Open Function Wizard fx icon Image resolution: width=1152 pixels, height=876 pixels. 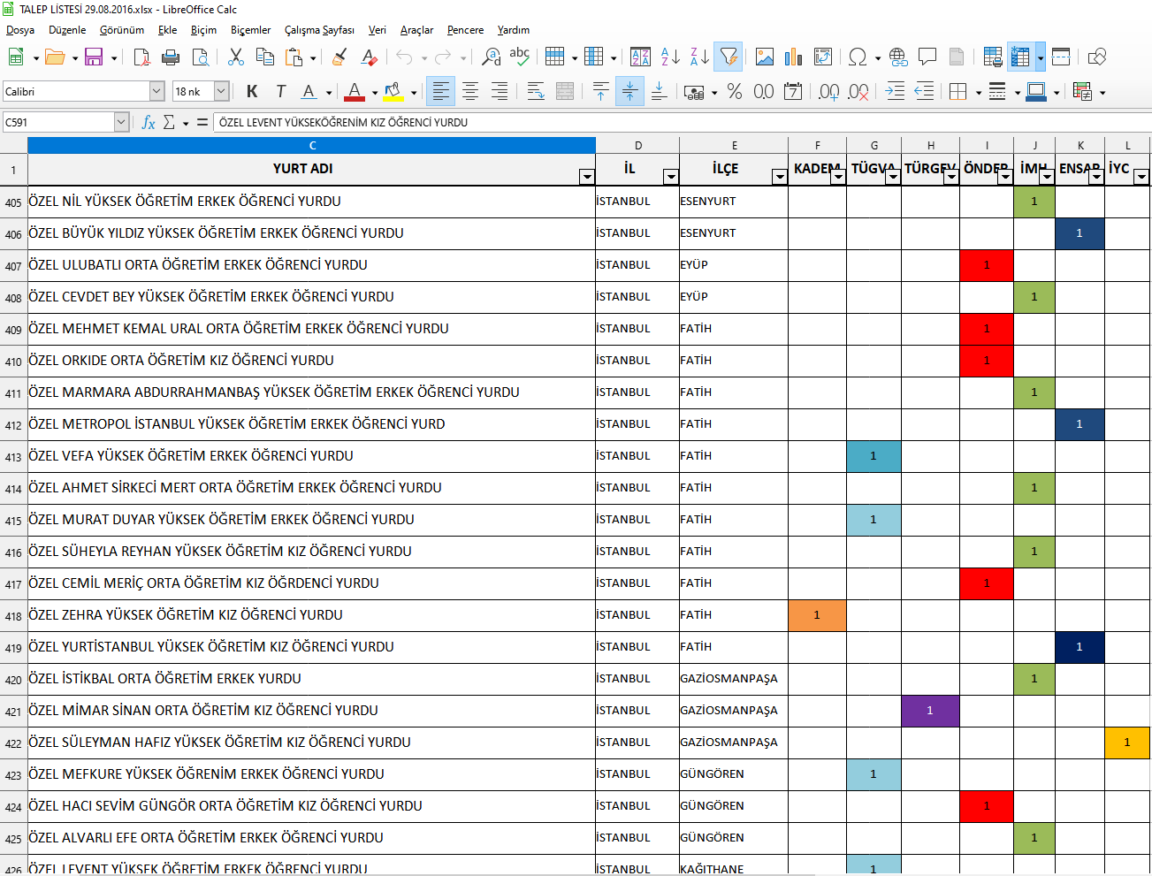[149, 122]
